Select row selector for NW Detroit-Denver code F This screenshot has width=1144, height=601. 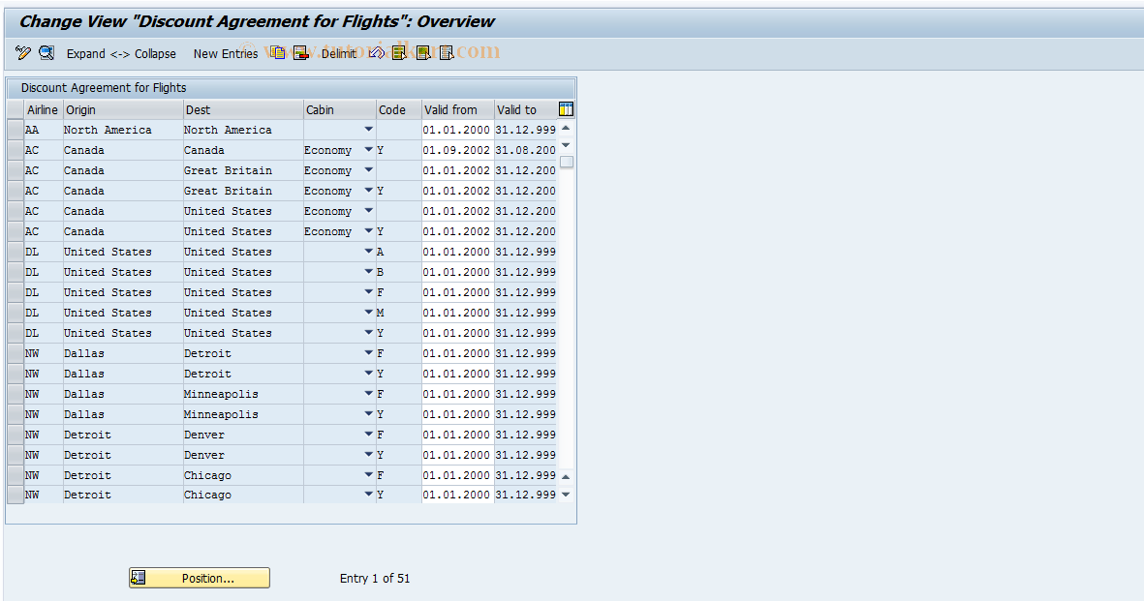tap(15, 435)
